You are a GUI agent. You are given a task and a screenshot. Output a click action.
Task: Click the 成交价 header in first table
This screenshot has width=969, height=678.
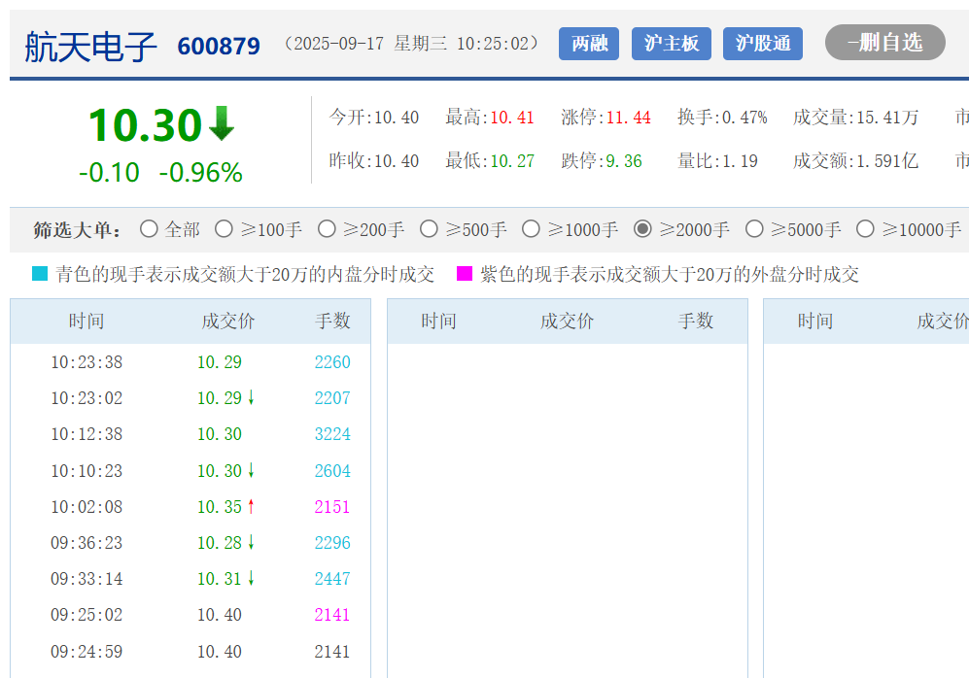228,322
